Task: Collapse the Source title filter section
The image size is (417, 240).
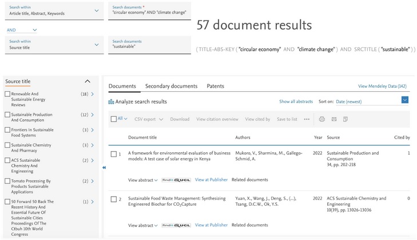Action: click(88, 82)
